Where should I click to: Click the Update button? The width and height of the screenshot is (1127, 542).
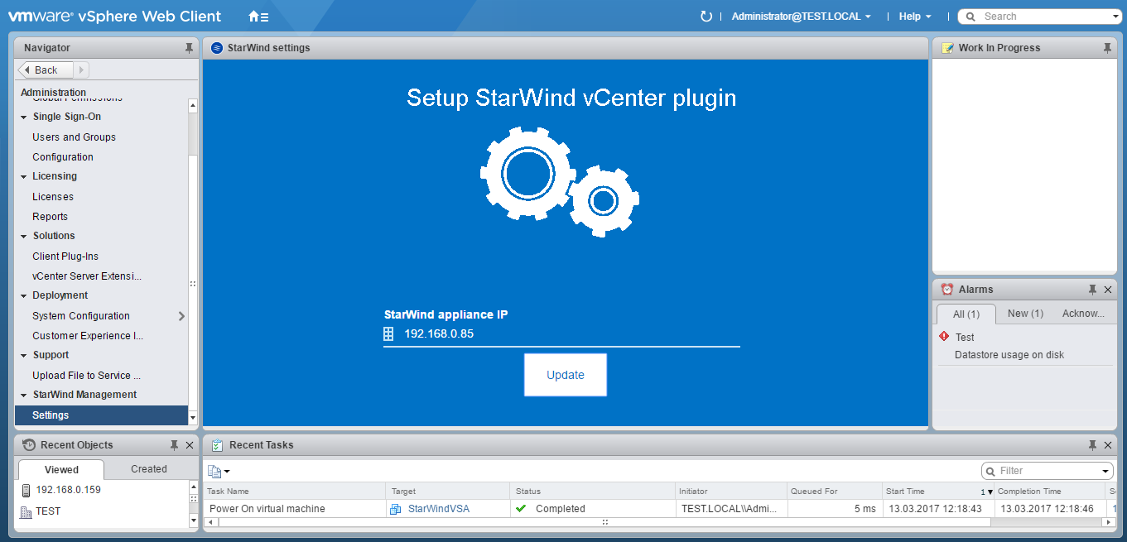(566, 375)
